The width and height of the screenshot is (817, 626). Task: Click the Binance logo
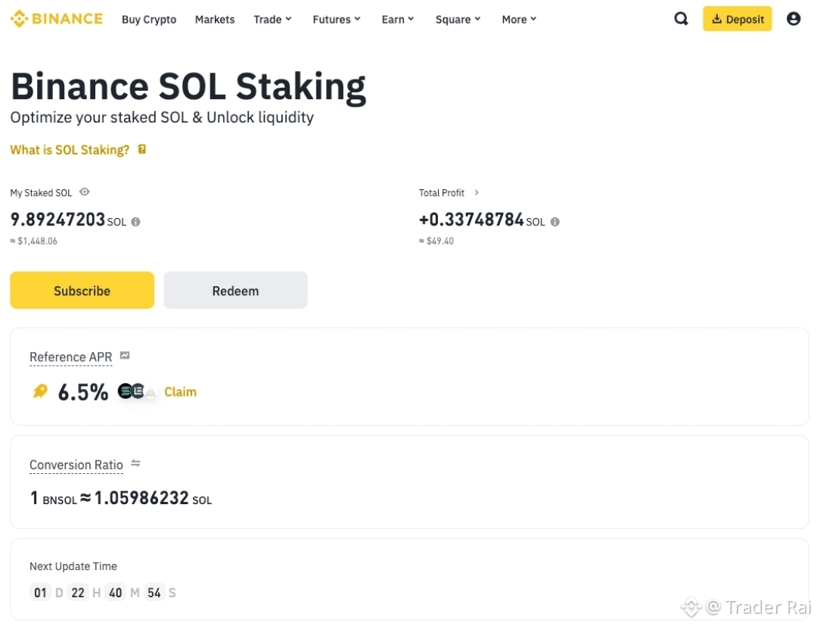[x=57, y=19]
